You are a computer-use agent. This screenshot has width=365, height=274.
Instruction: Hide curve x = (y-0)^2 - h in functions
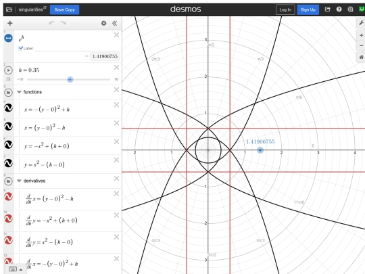coord(8,127)
